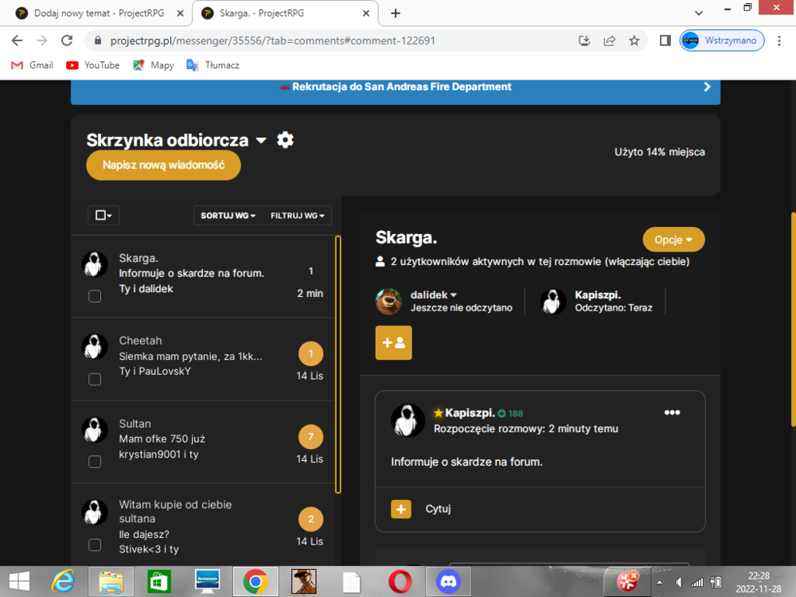Tick the checkbox for the Sultan conversation
This screenshot has height=597, width=796.
click(x=95, y=462)
